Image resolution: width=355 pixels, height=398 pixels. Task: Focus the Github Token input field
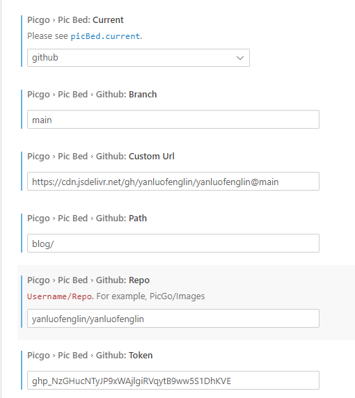point(173,380)
